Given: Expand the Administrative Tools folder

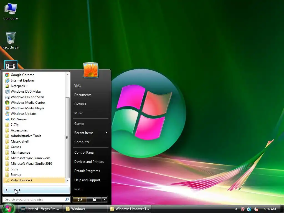Looking at the screenshot, I should pyautogui.click(x=34, y=136).
